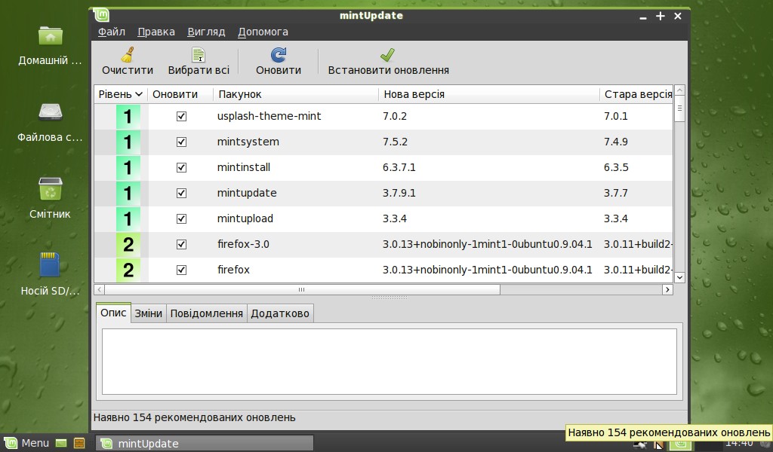Click the horizontal scrollbar thumb
The width and height of the screenshot is (773, 452).
pyautogui.click(x=302, y=290)
